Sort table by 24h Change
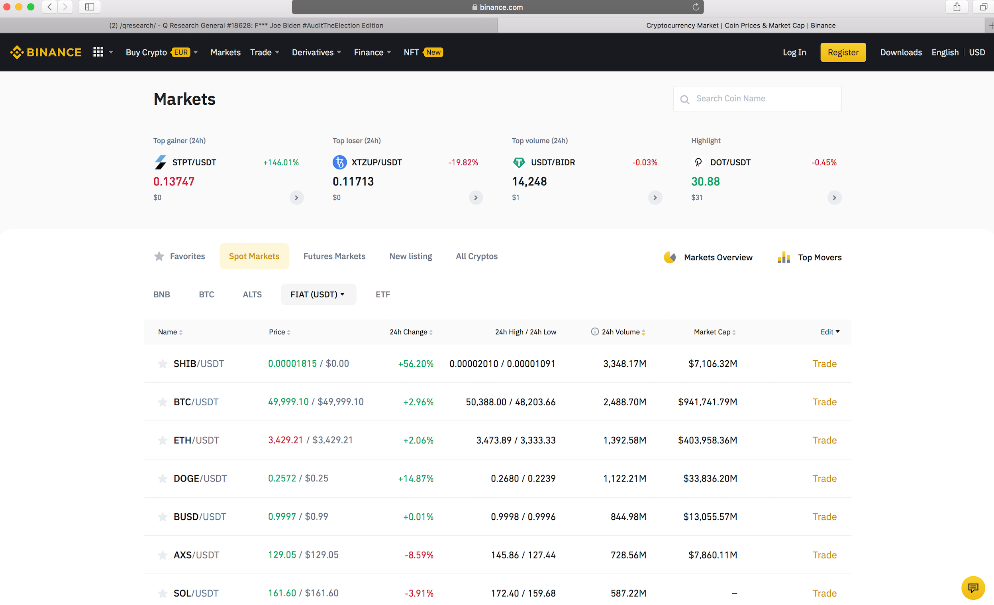The image size is (994, 605). 411,332
